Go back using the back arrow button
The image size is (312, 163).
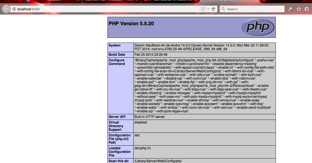(6, 9)
